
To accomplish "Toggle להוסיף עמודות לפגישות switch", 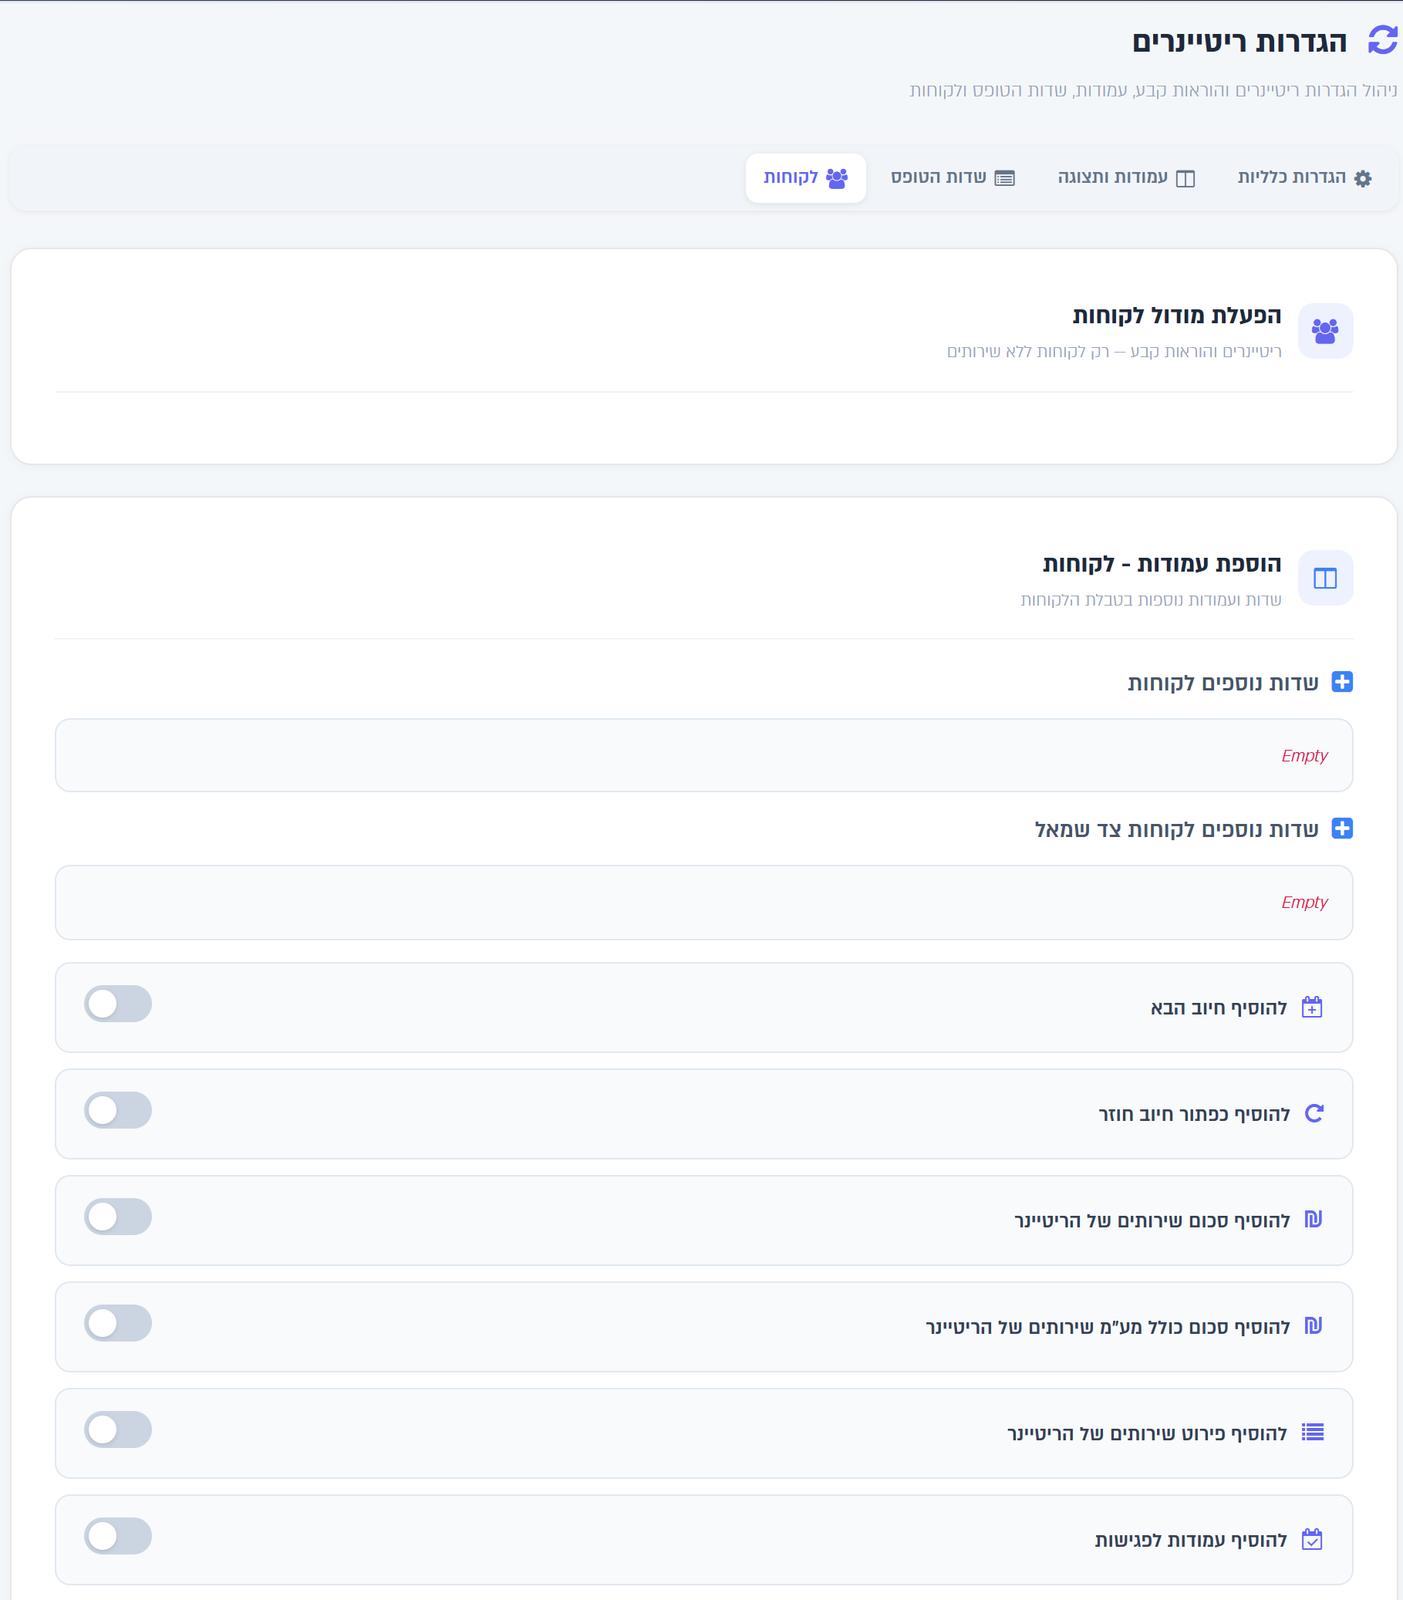I will click(118, 1536).
